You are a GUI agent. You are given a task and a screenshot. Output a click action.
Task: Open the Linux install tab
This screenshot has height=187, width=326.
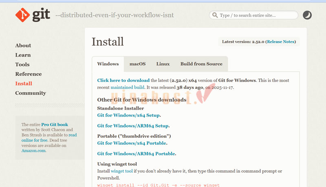pos(163,64)
